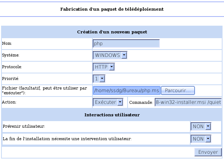Click the Protocole: label

tap(12, 67)
